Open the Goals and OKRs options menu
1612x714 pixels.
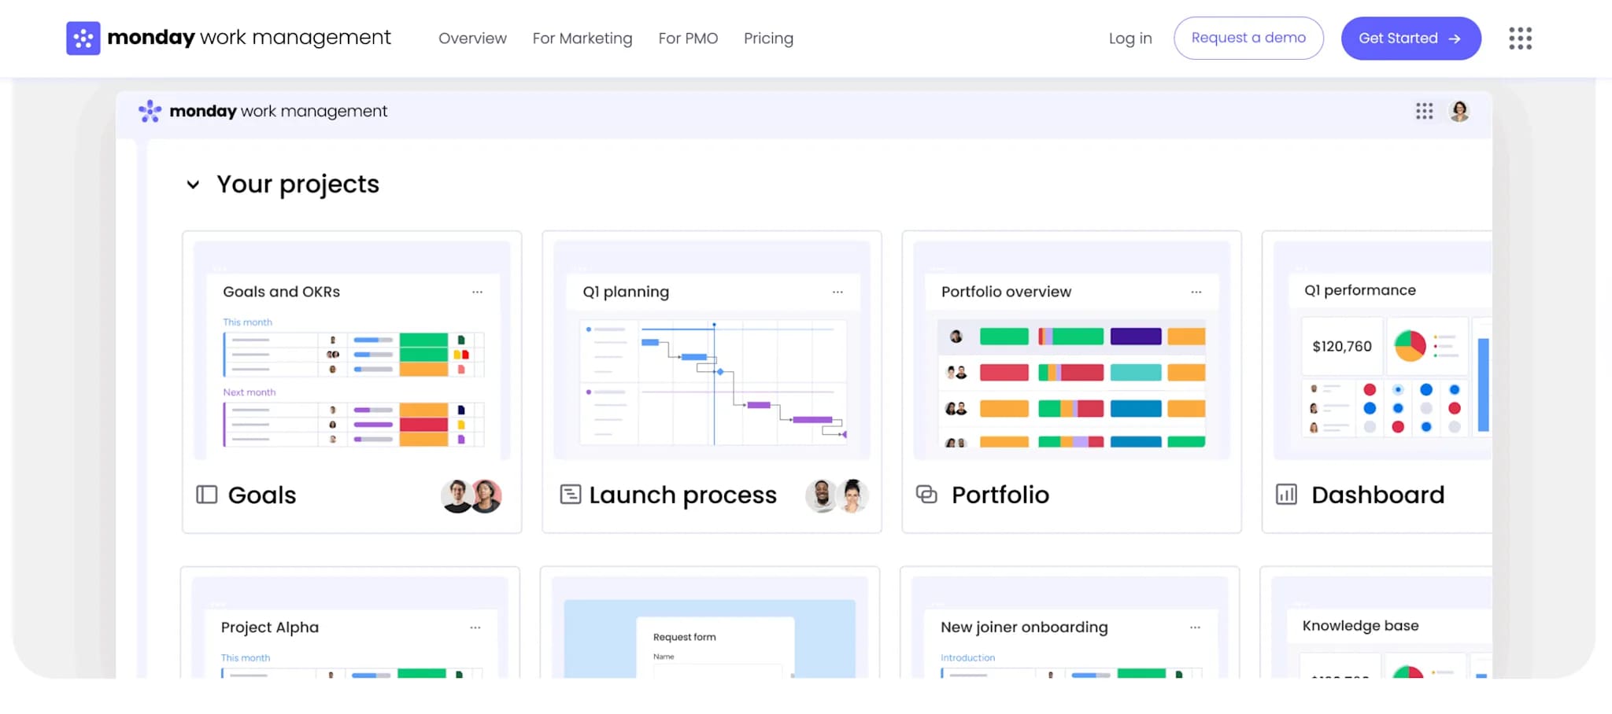pyautogui.click(x=477, y=292)
